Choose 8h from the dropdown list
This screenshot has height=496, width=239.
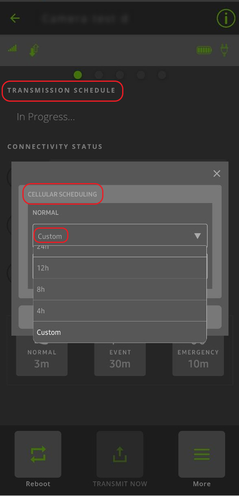(x=120, y=289)
